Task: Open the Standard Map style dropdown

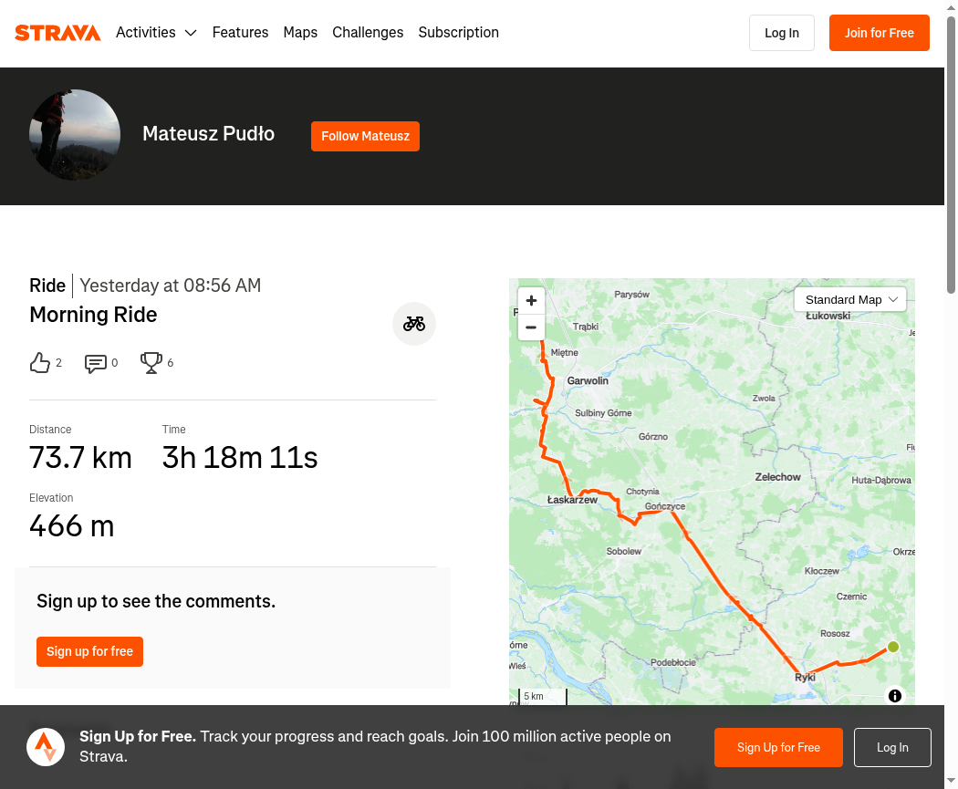Action: pos(849,299)
